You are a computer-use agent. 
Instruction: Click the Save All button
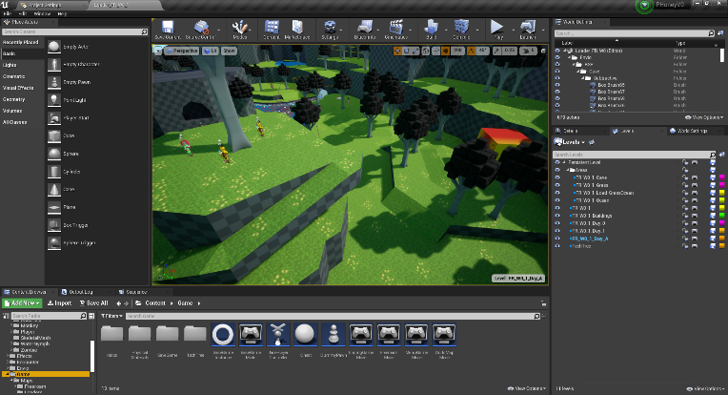[x=93, y=303]
